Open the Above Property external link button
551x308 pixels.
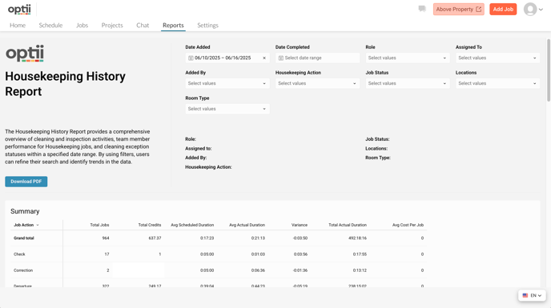(459, 9)
